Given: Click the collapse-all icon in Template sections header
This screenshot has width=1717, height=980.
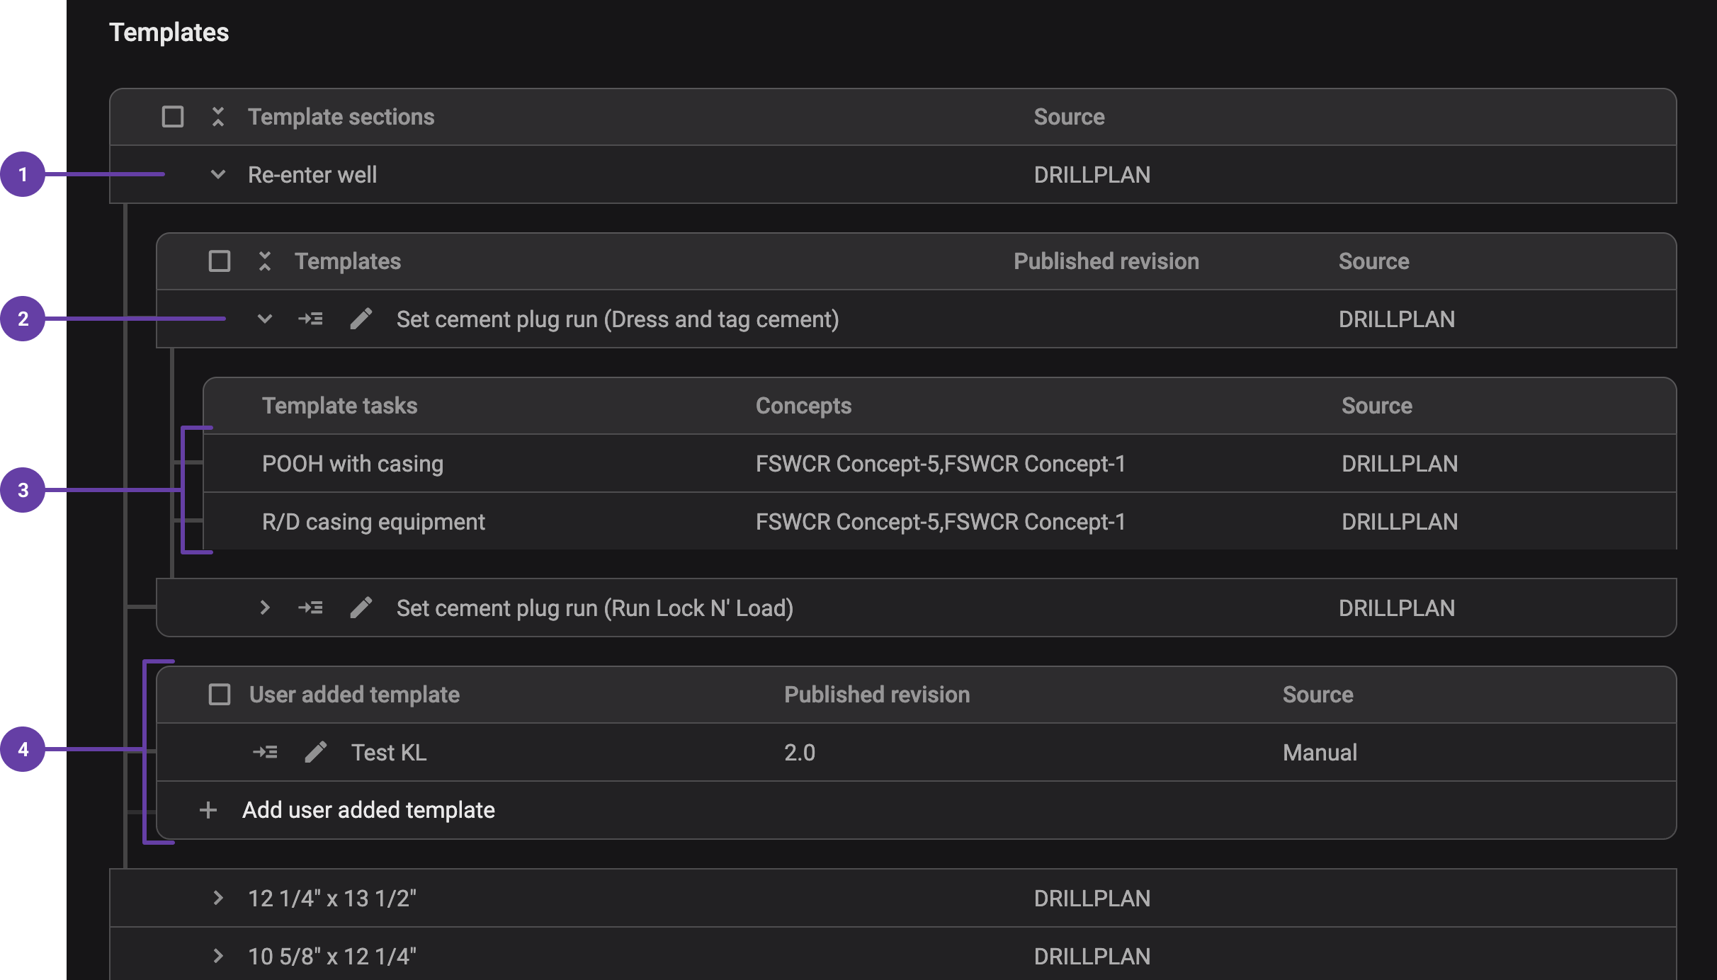Looking at the screenshot, I should [x=219, y=117].
